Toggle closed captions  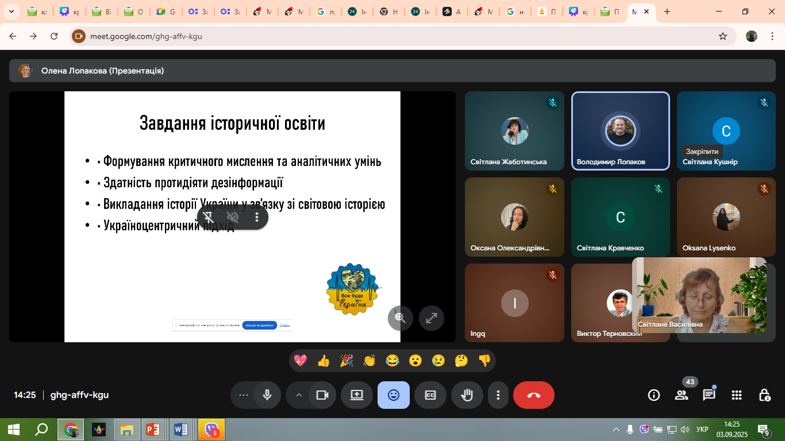(430, 395)
